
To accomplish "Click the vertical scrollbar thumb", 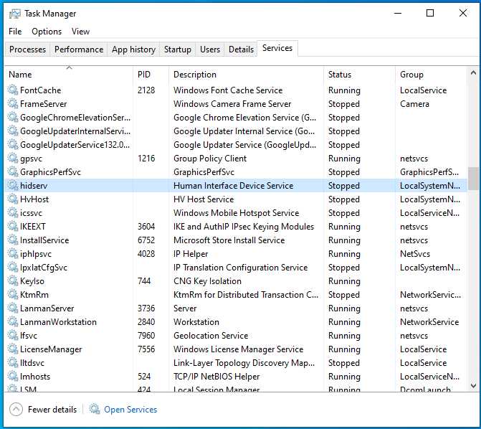I will coord(473,179).
